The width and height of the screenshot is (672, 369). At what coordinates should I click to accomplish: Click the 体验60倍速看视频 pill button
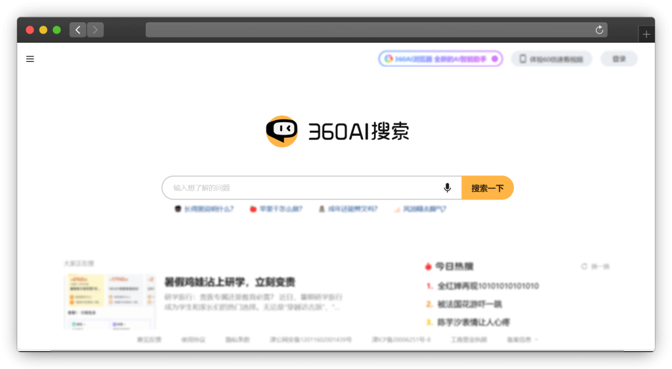click(x=551, y=58)
